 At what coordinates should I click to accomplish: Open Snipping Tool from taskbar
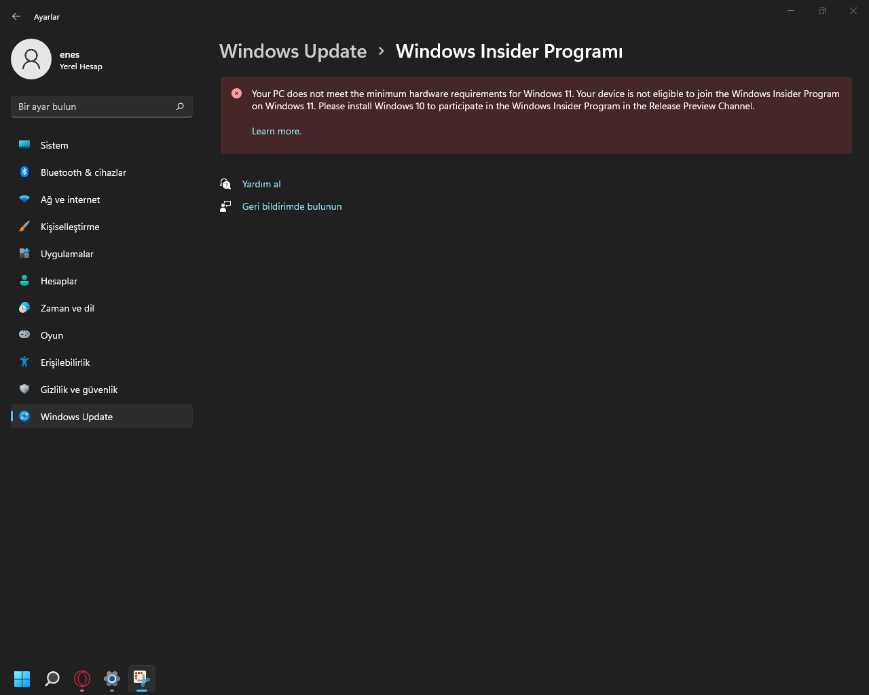tap(142, 679)
